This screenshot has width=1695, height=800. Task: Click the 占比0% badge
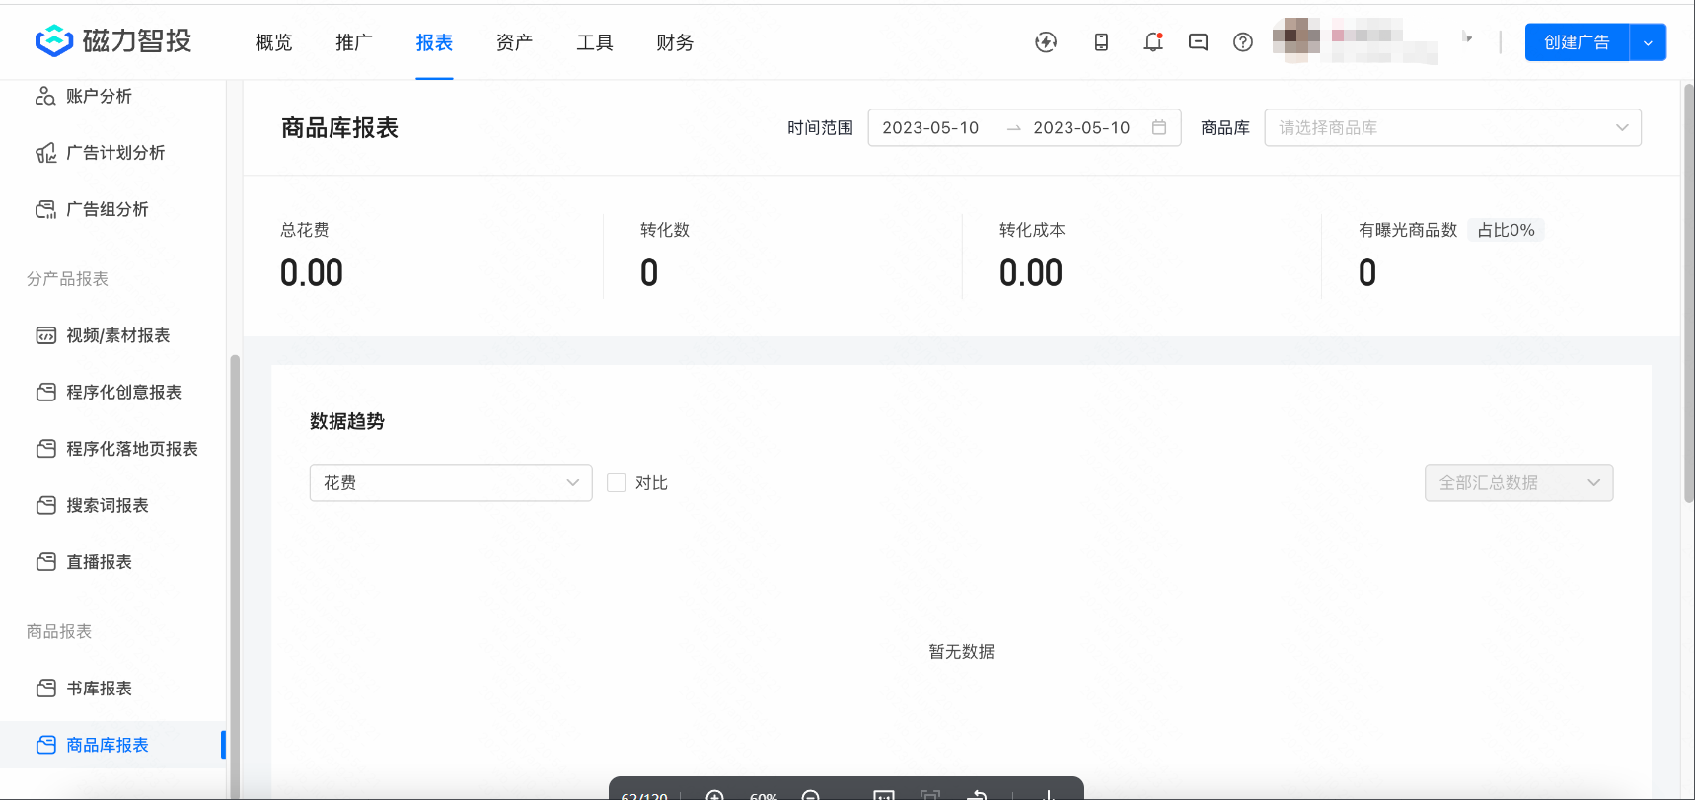[x=1506, y=230]
